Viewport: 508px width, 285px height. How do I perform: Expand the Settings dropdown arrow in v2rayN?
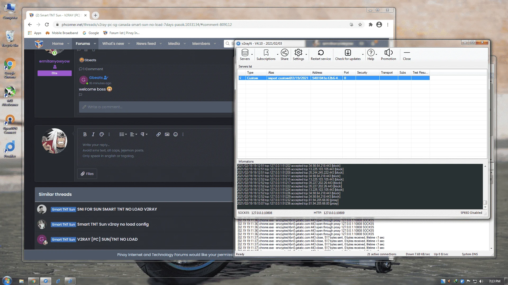306,55
